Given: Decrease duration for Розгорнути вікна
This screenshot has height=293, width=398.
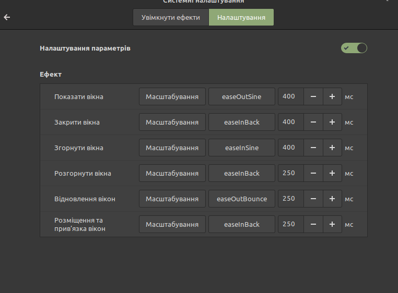Looking at the screenshot, I should 313,174.
